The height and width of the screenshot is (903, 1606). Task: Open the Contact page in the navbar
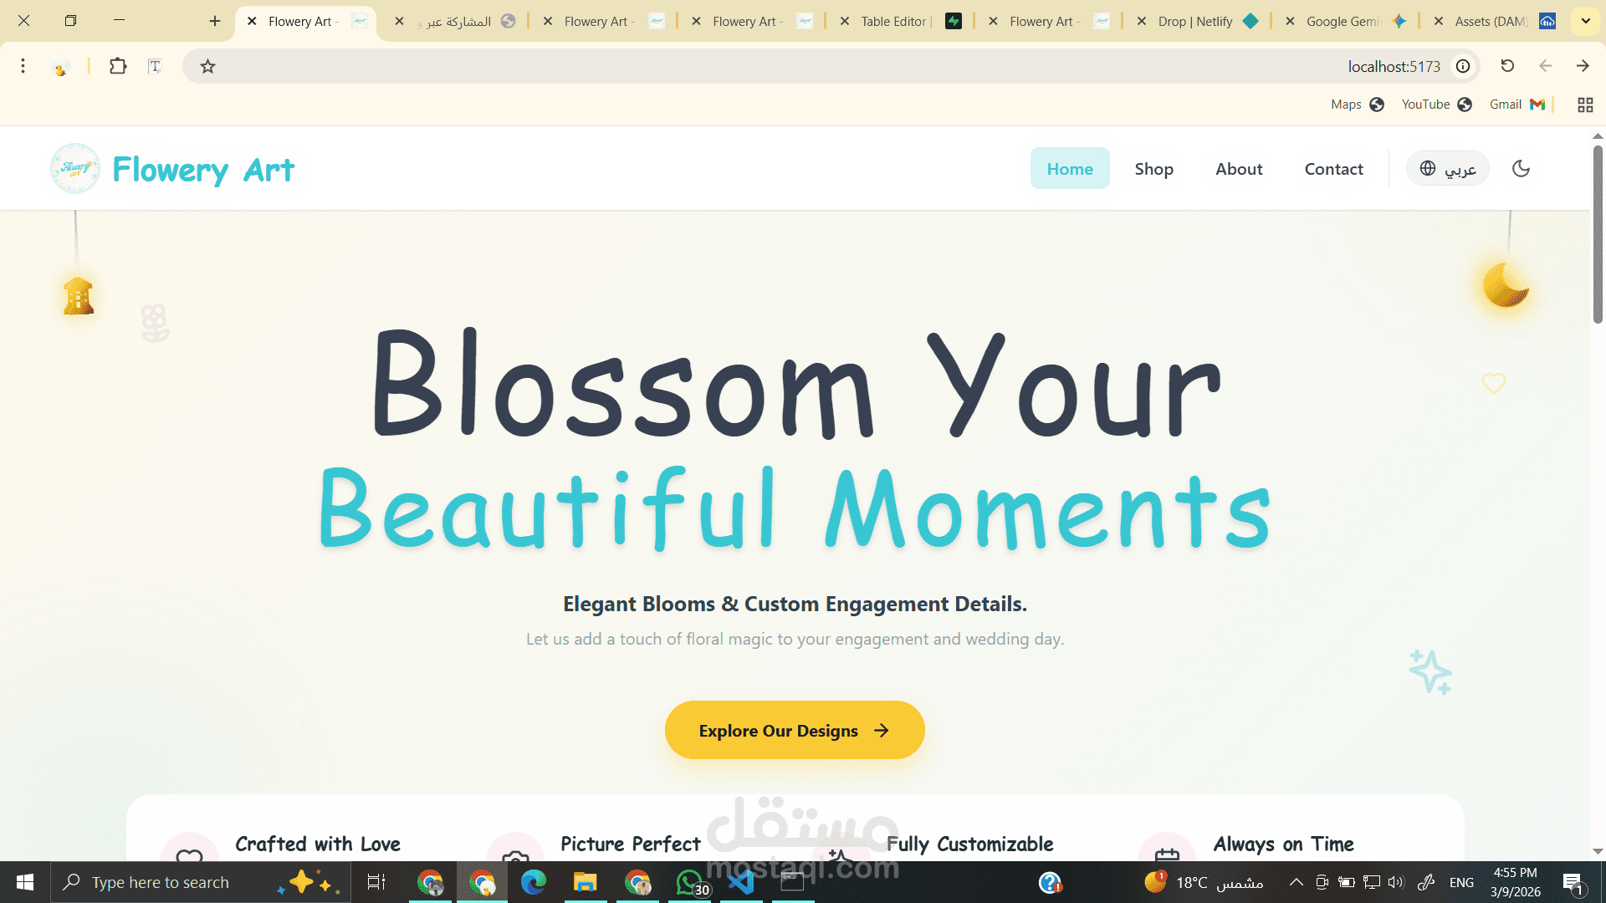coord(1333,169)
